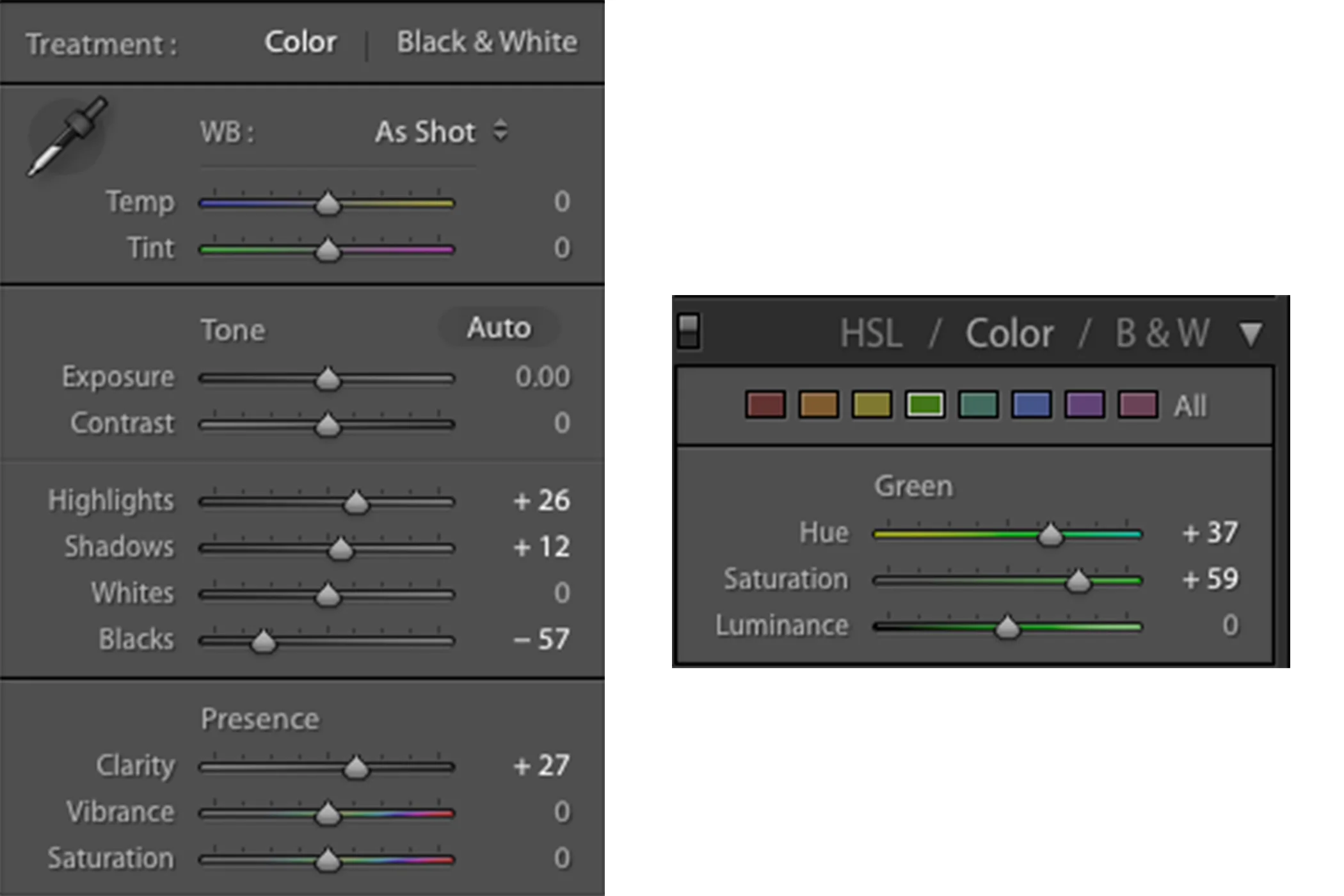The image size is (1344, 896).
Task: Choose Color treatment
Action: coord(300,42)
